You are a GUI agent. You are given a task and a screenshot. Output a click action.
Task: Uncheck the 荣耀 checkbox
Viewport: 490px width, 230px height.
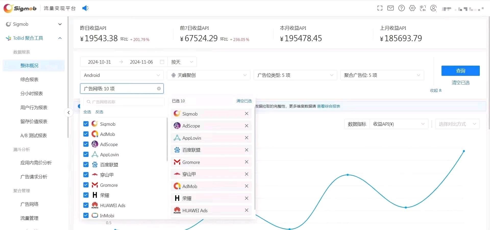86,195
